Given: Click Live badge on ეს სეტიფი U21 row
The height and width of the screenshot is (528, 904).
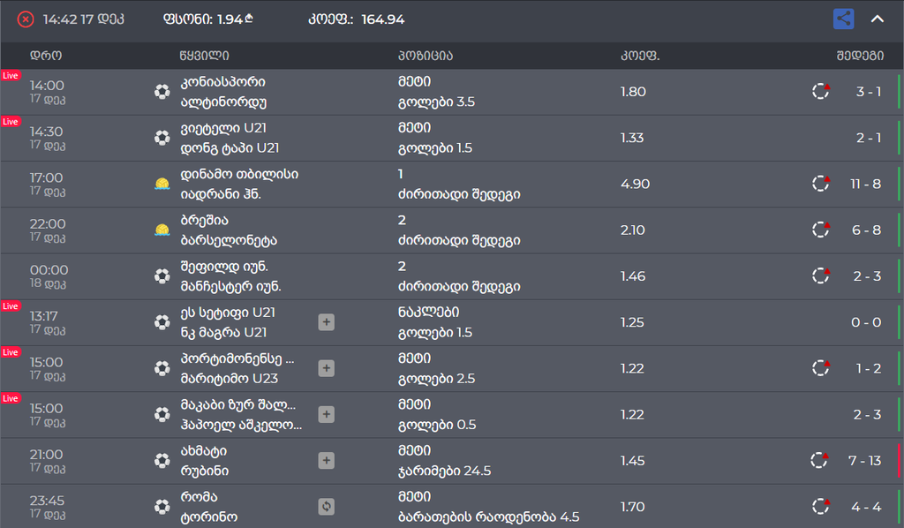Looking at the screenshot, I should [x=11, y=306].
